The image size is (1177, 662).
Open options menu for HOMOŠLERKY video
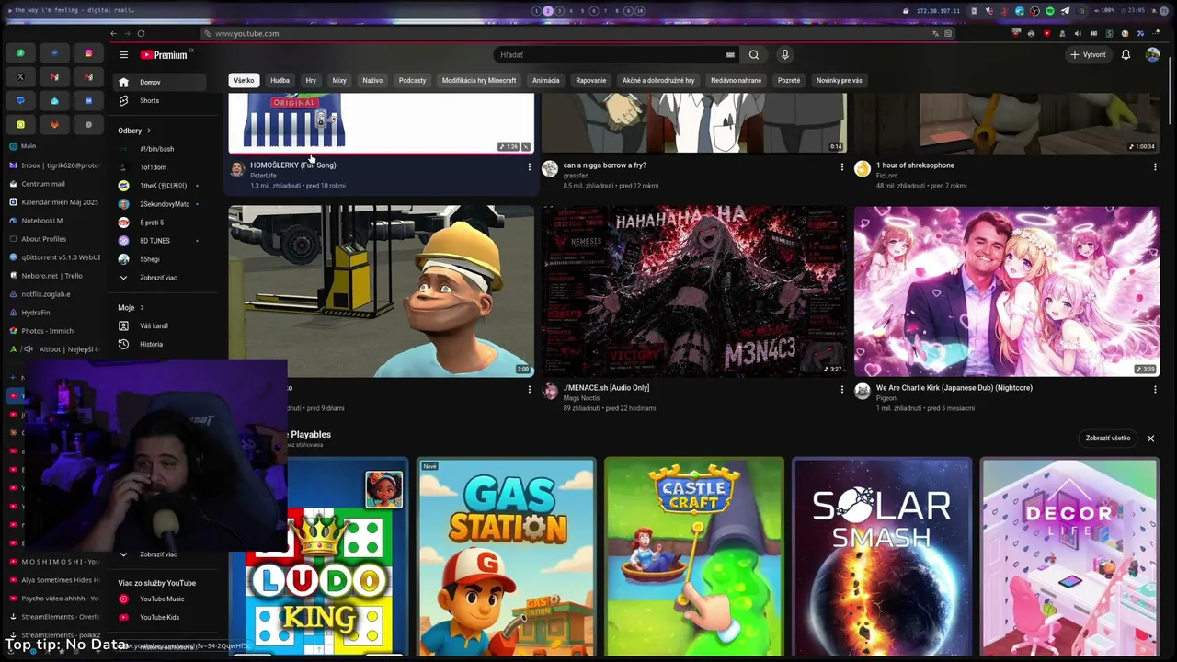[x=529, y=167]
